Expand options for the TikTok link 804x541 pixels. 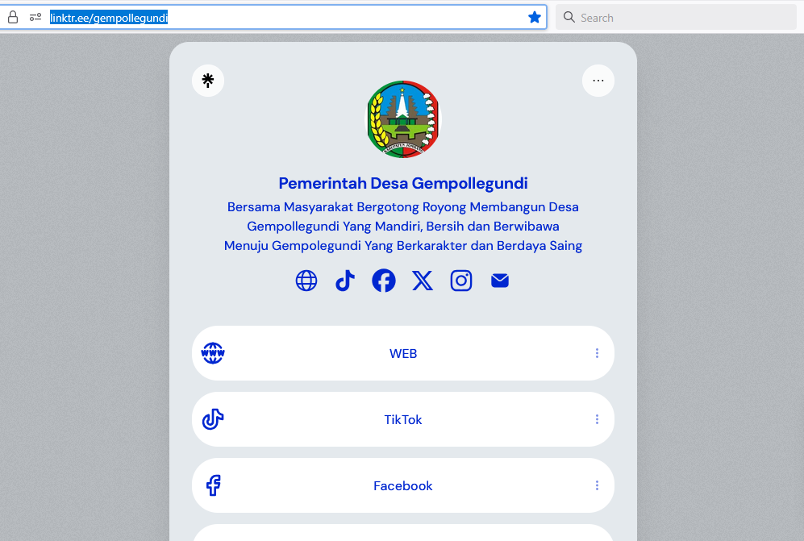pyautogui.click(x=597, y=419)
